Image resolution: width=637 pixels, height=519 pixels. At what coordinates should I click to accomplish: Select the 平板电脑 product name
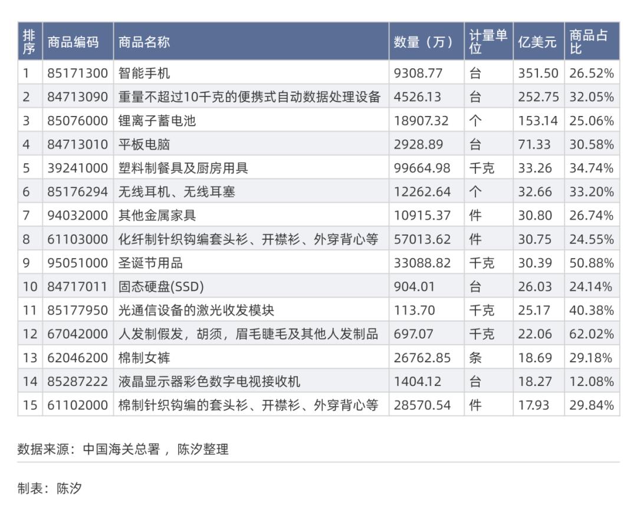pyautogui.click(x=142, y=143)
